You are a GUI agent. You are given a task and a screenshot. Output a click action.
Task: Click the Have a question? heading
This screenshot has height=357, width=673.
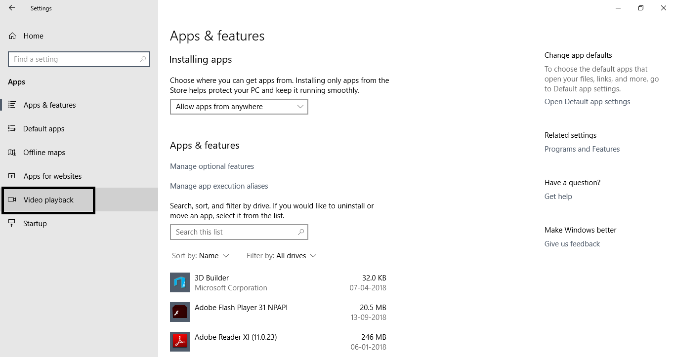(x=572, y=183)
